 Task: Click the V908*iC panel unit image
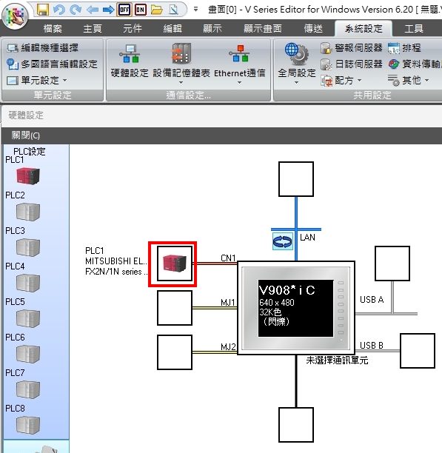point(296,308)
